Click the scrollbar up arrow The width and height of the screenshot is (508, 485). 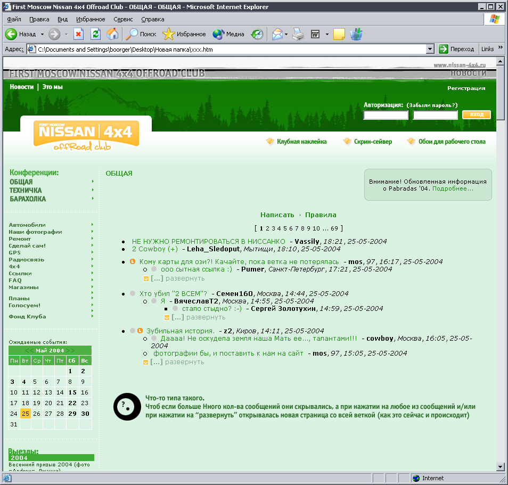tap(500, 61)
